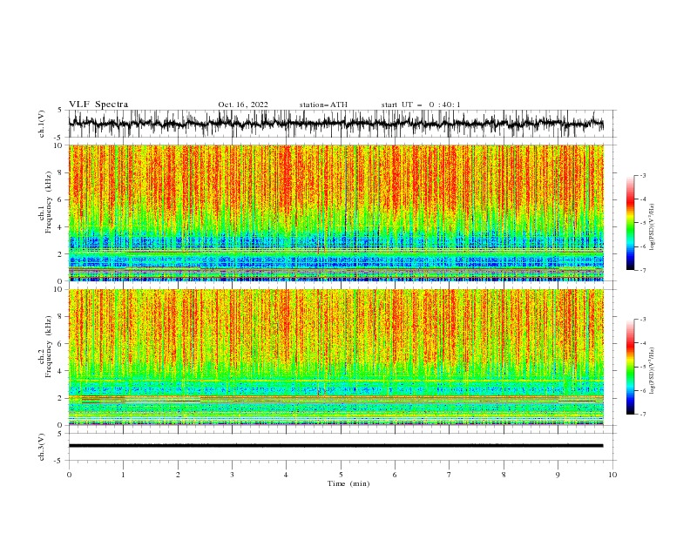Click the "5" volt tick on ch.3(V) axis
The width and height of the screenshot is (690, 533).
(x=60, y=434)
